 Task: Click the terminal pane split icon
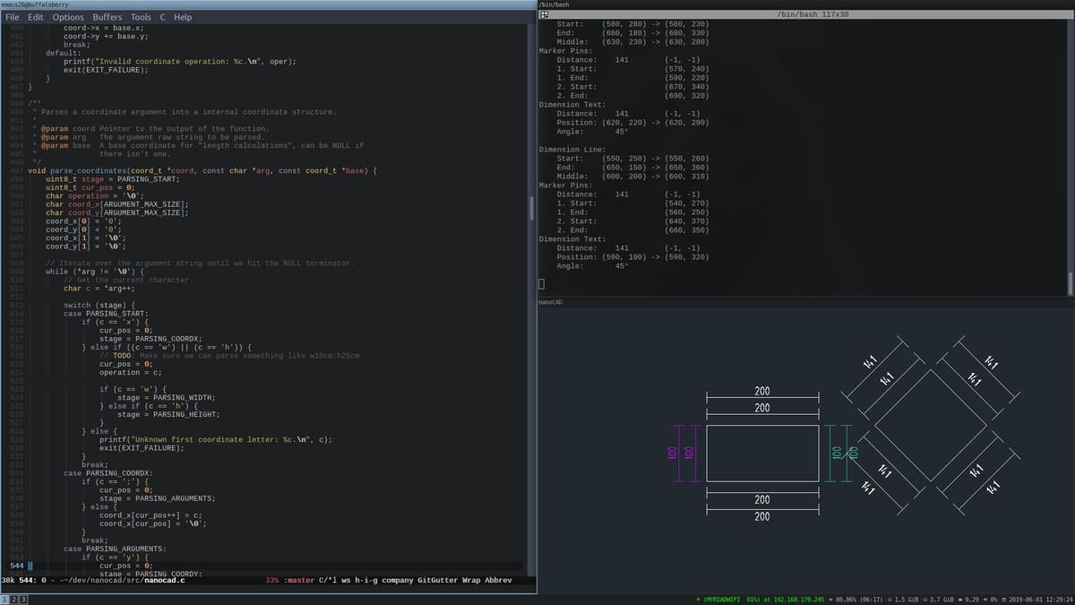coord(544,15)
